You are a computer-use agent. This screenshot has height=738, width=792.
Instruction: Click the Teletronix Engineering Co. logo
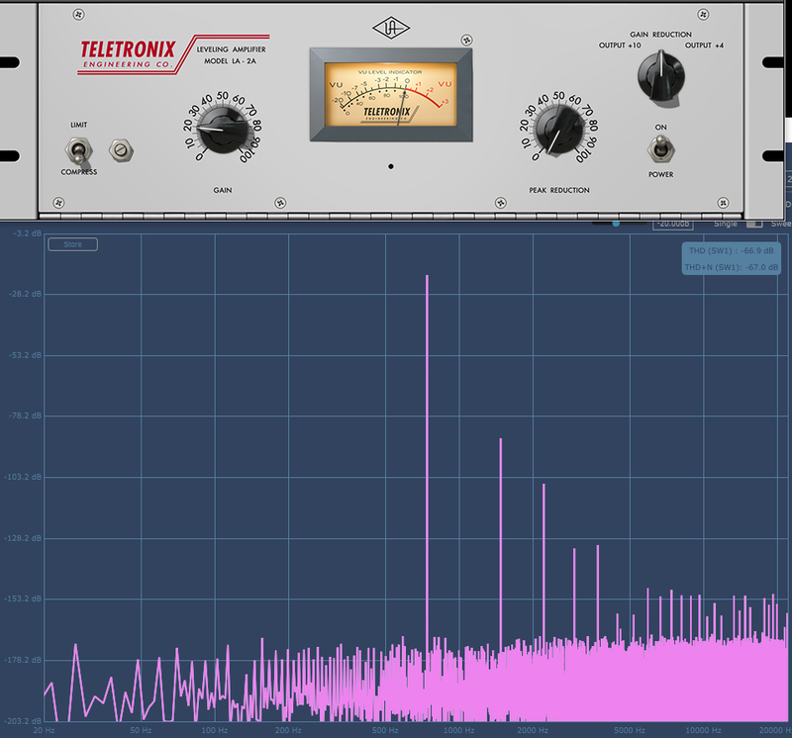click(x=129, y=54)
